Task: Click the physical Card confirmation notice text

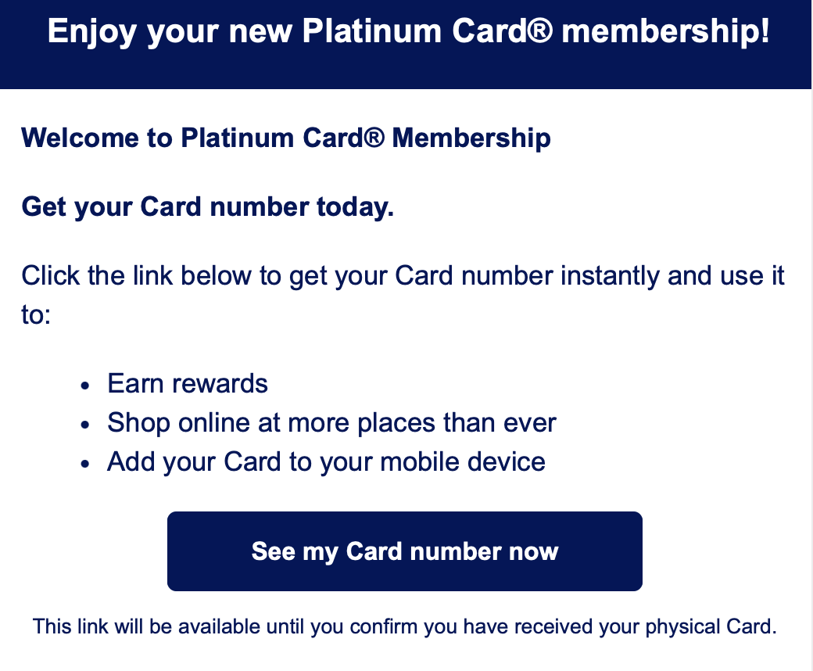Action: point(404,626)
